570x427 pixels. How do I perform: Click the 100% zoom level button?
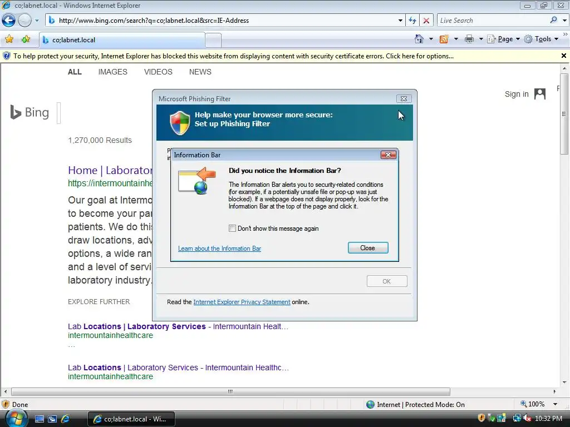(x=533, y=404)
